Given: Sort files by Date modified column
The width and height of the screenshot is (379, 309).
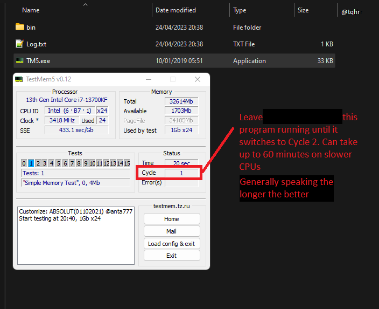Looking at the screenshot, I should tap(176, 10).
